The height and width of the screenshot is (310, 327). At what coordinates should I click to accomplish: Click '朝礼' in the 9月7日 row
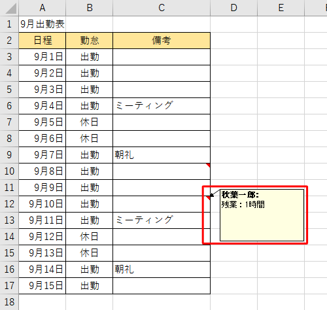[x=124, y=155]
